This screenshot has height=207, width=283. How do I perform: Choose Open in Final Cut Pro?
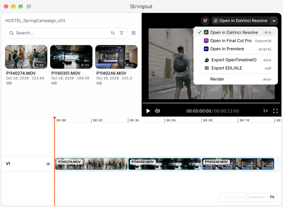pos(236,41)
